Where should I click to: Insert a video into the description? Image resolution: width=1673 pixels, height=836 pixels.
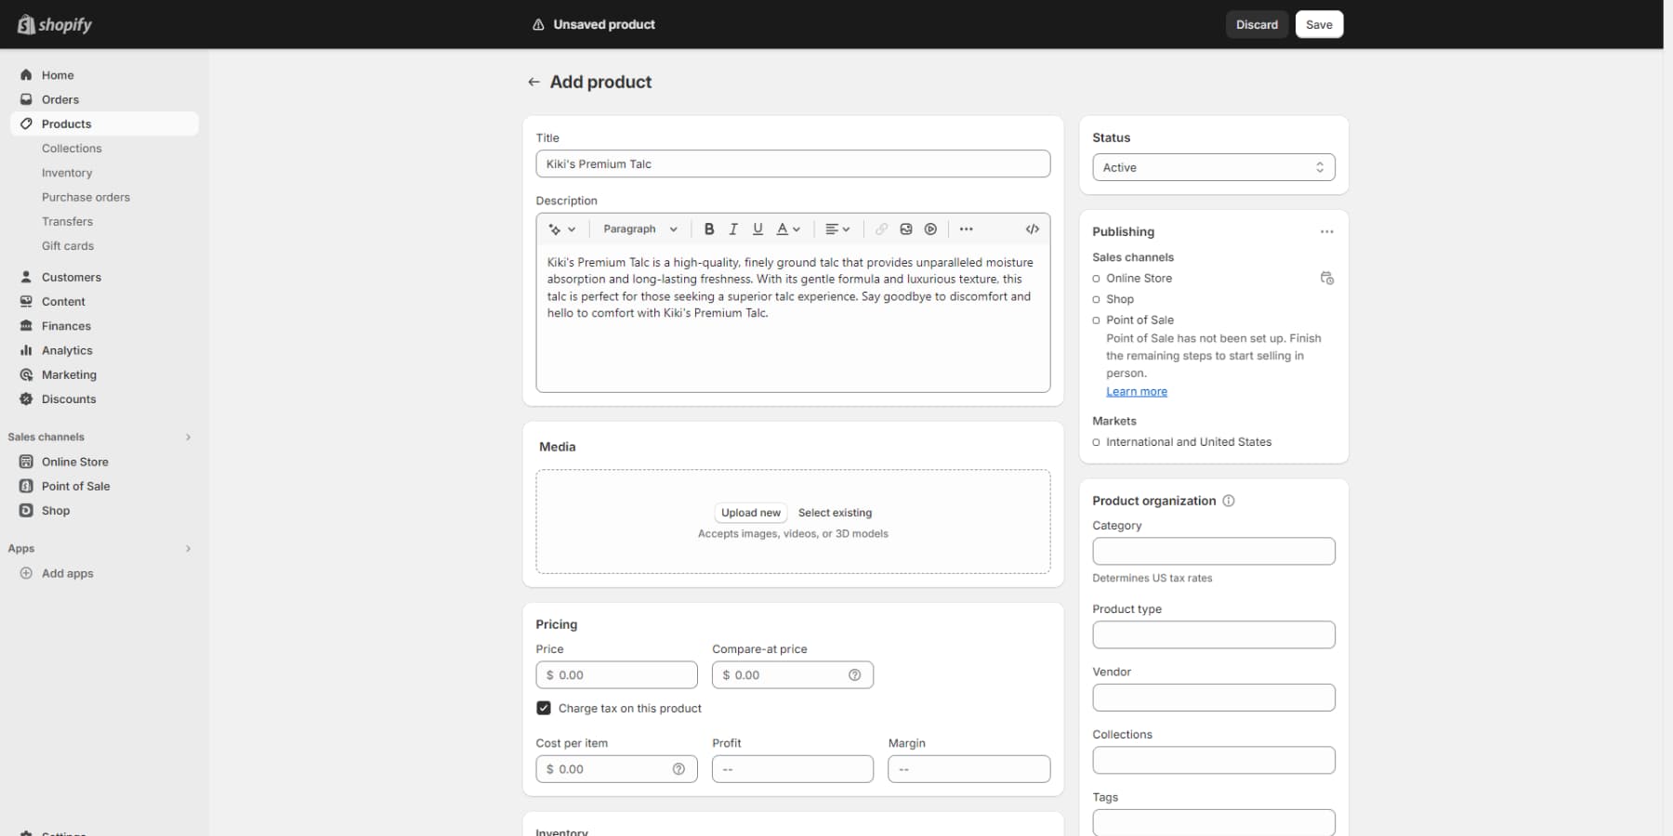click(x=930, y=229)
